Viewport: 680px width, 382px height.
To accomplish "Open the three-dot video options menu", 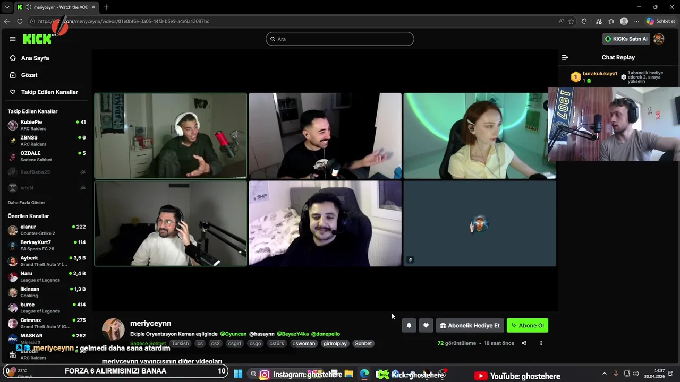I will pos(541,343).
